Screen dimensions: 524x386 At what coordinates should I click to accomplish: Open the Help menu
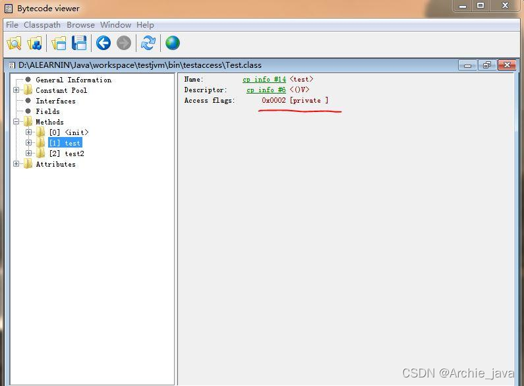click(x=145, y=25)
